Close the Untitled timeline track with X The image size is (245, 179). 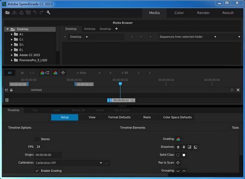[238, 90]
